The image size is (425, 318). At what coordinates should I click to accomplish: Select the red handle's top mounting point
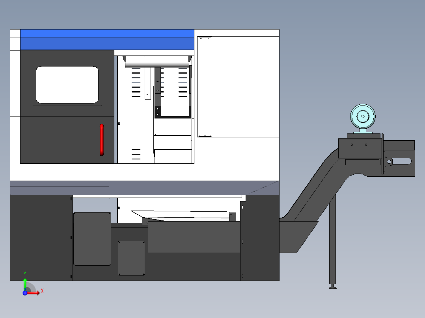pos(102,126)
